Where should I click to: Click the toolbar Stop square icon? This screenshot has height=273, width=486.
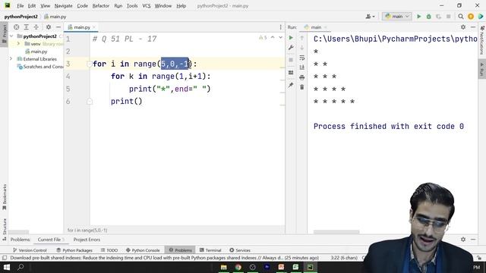point(449,17)
